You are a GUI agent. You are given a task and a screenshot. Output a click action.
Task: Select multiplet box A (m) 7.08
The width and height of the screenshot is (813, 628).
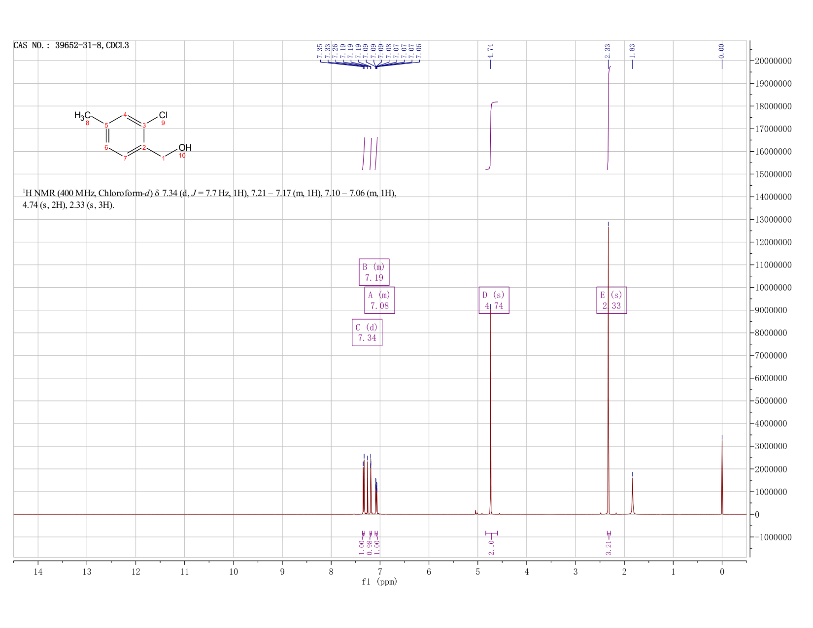point(379,300)
